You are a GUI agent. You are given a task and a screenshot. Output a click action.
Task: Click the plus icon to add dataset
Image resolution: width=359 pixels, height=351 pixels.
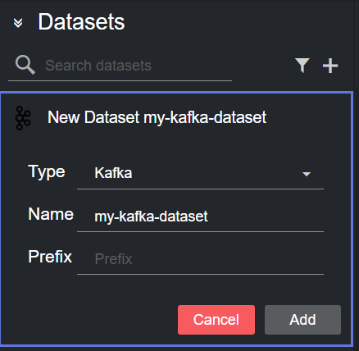330,66
